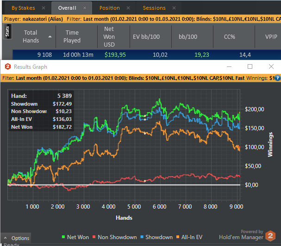
Task: Open the vertical Stats side panel
Action: click(7, 31)
